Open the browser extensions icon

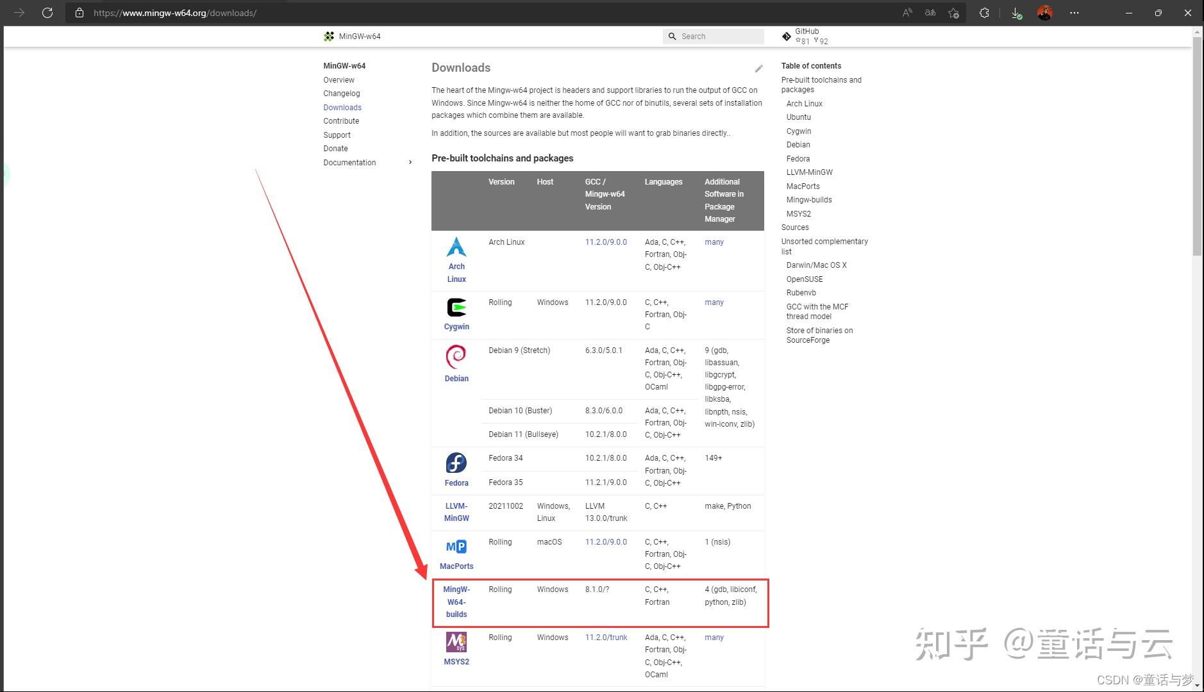tap(984, 13)
